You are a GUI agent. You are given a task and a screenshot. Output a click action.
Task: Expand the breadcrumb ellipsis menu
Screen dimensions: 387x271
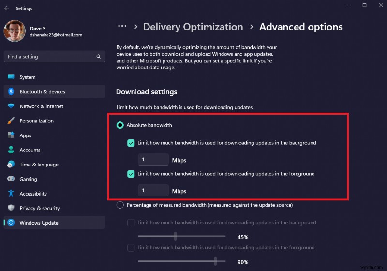[x=122, y=27]
